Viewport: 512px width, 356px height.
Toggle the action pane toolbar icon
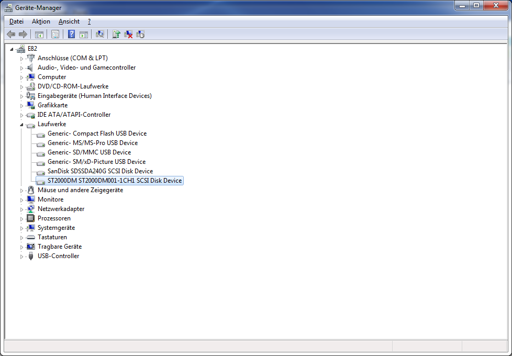click(84, 35)
